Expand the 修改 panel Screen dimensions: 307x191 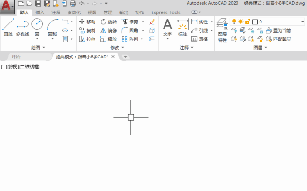tap(117, 48)
